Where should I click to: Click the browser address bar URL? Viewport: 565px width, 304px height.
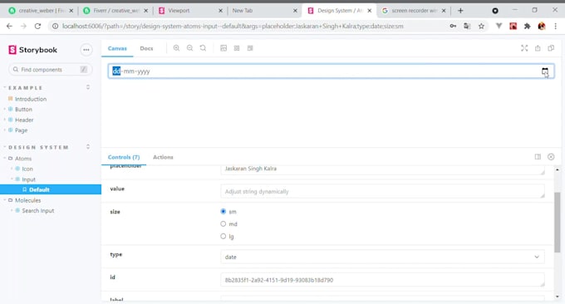point(233,26)
